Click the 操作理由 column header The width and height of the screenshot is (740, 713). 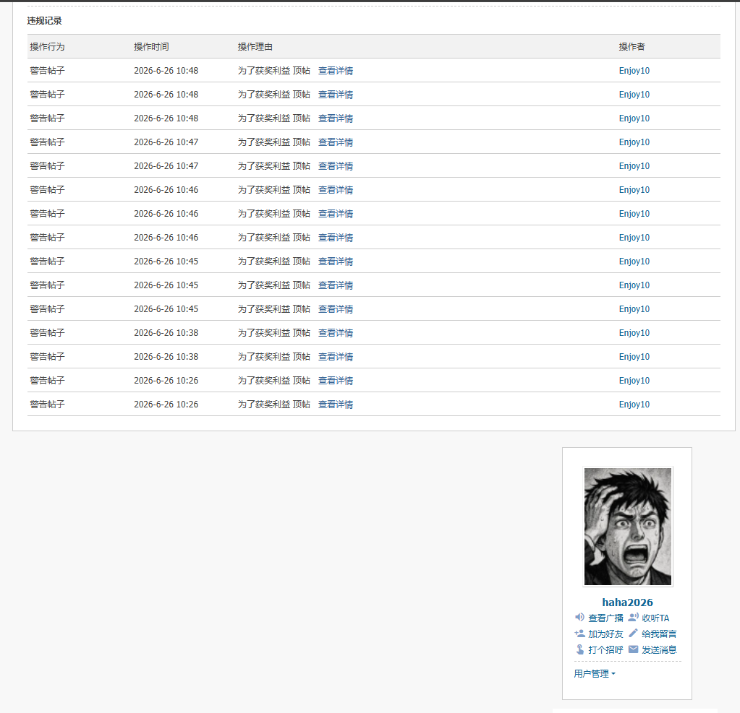[x=255, y=47]
